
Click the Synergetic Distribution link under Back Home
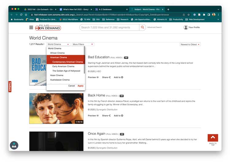point(107,110)
